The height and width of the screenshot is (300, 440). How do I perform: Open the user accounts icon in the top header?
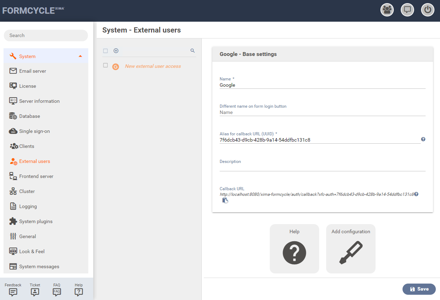coord(387,10)
